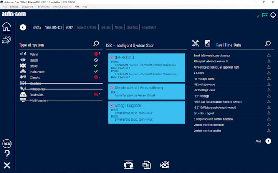
Task: Click the battery status icon
Action: click(265, 15)
